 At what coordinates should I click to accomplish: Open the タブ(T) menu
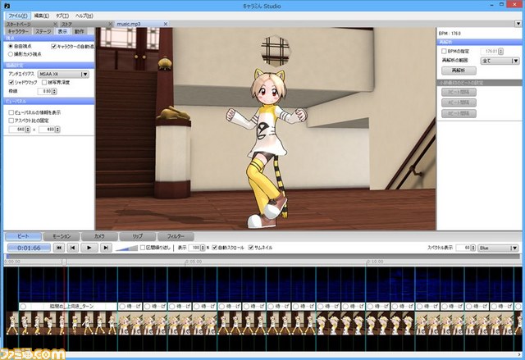coord(62,16)
